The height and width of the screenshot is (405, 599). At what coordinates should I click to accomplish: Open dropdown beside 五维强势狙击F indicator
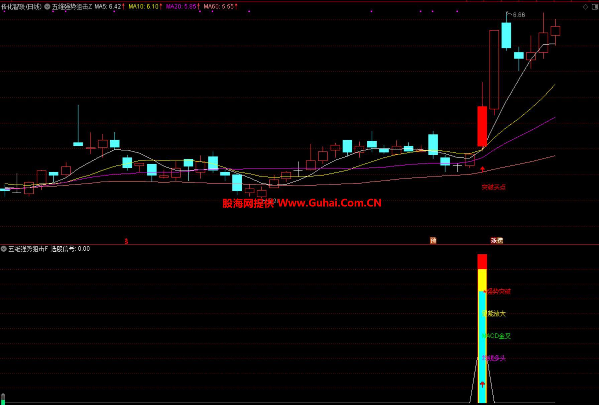pyautogui.click(x=4, y=249)
